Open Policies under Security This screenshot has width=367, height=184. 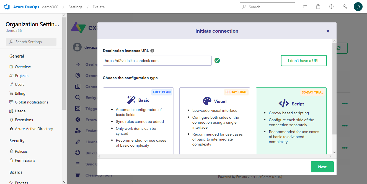[21, 151]
